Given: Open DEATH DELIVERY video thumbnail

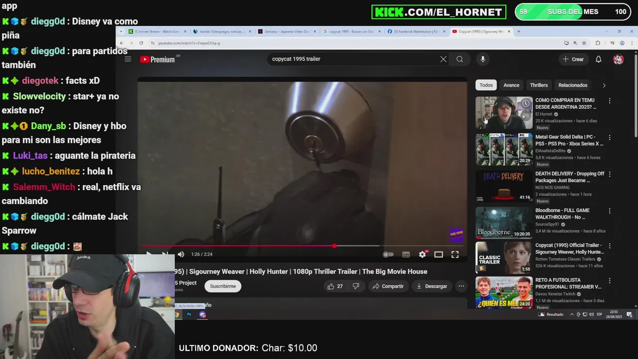Looking at the screenshot, I should [x=504, y=186].
